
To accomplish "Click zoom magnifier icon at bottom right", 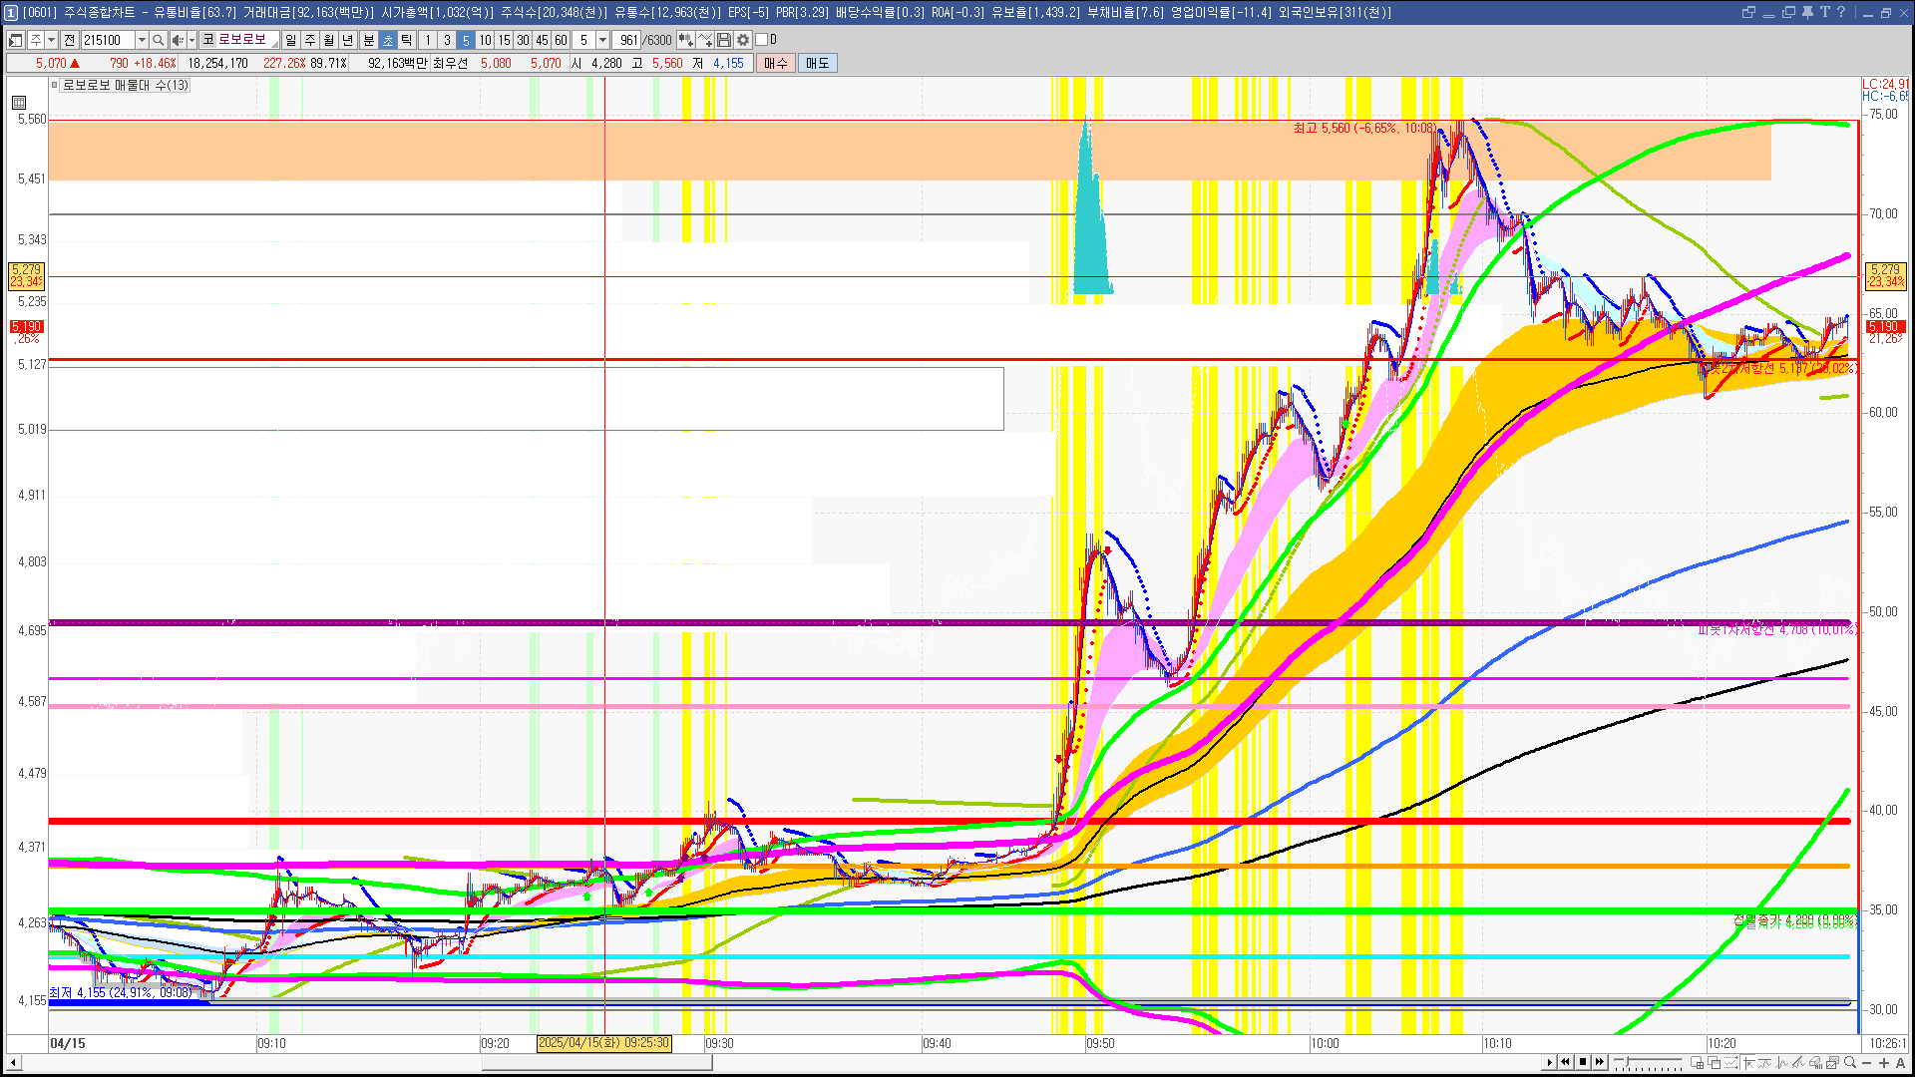I will [x=1850, y=1062].
